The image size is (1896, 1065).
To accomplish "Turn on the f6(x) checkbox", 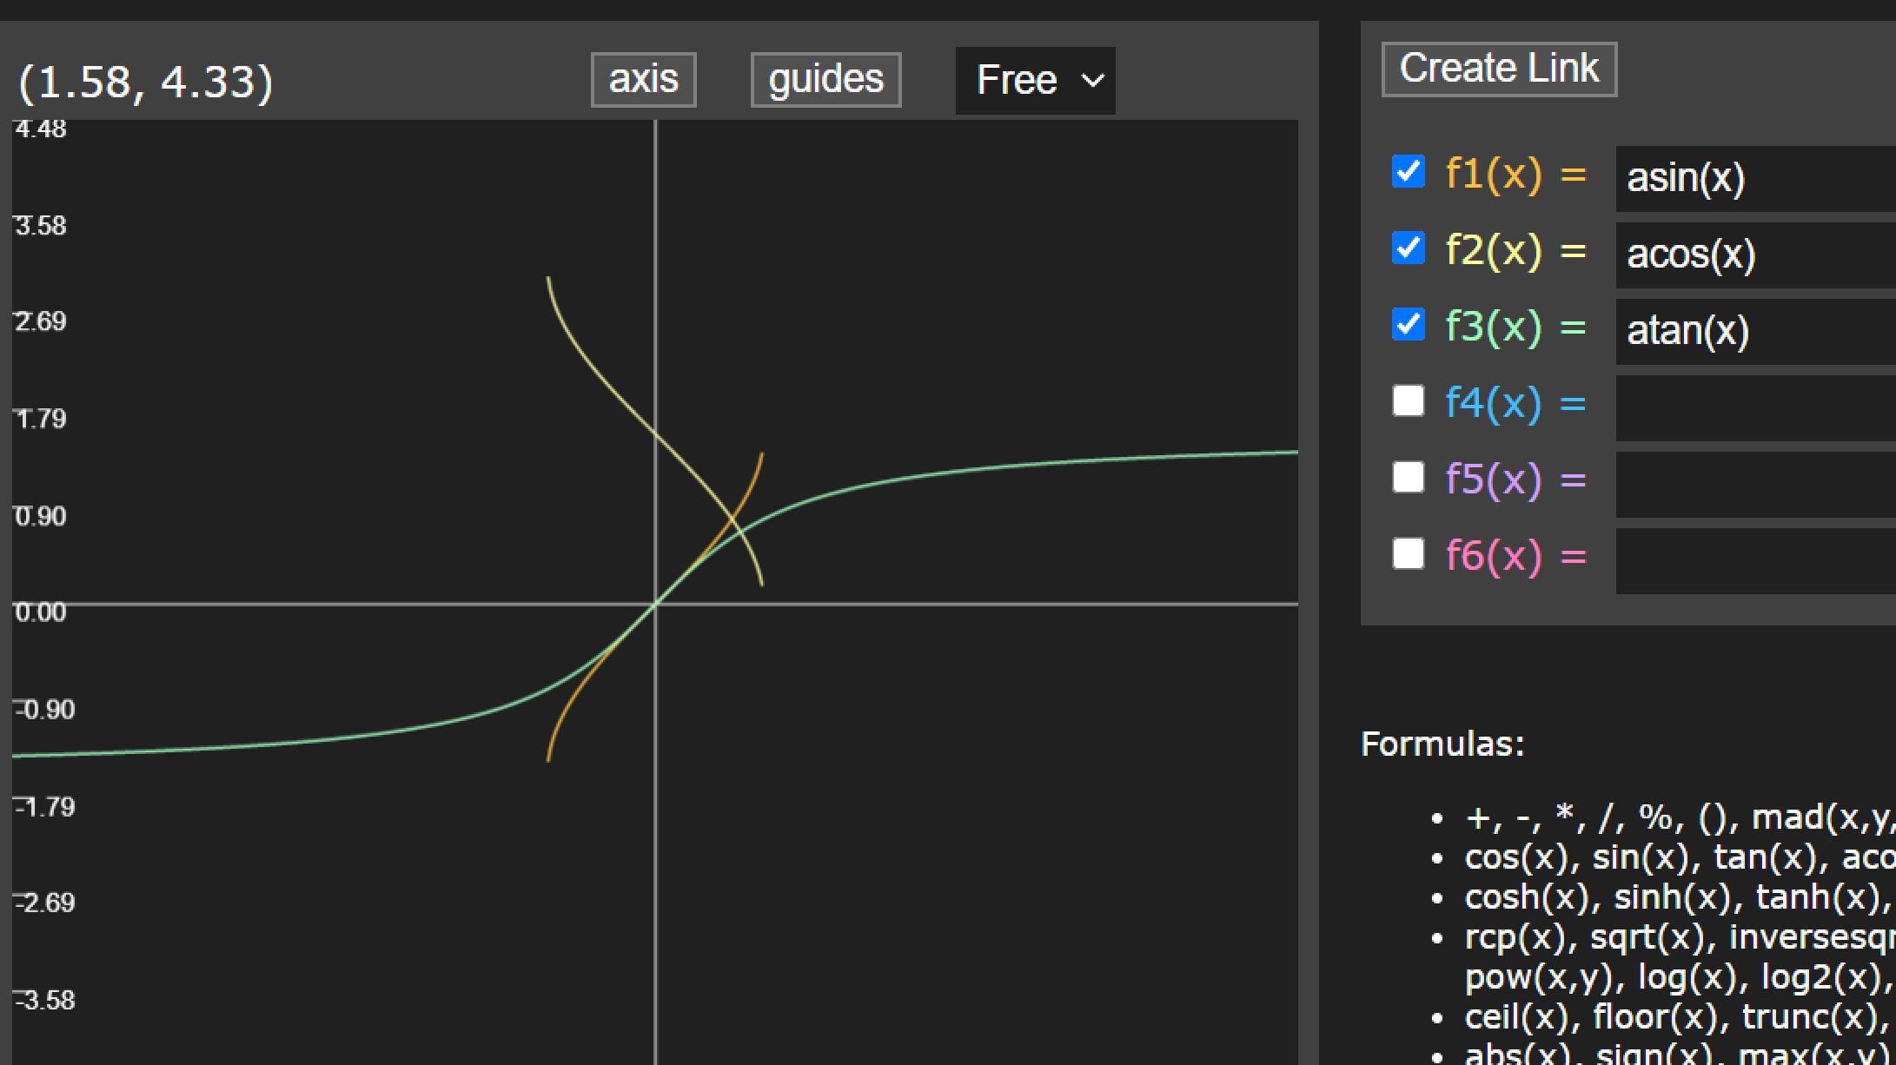I will (1408, 553).
